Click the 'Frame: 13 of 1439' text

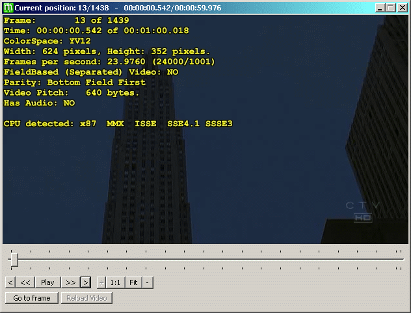66,20
